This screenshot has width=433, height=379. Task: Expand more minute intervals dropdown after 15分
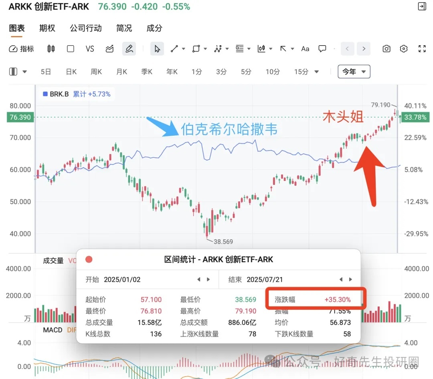pyautogui.click(x=317, y=72)
